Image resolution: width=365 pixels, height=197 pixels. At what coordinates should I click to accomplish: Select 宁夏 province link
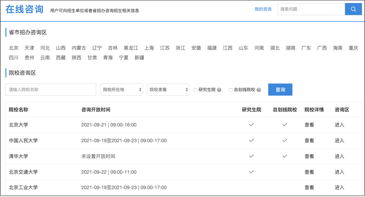[x=124, y=58]
